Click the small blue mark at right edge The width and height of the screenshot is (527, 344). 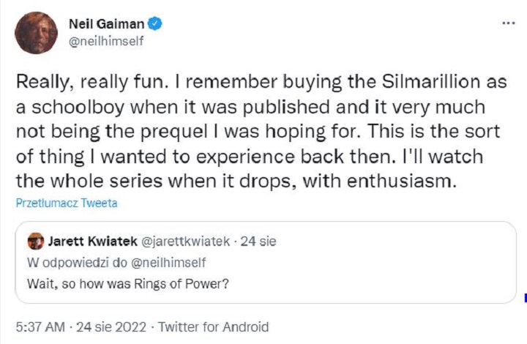tap(524, 298)
